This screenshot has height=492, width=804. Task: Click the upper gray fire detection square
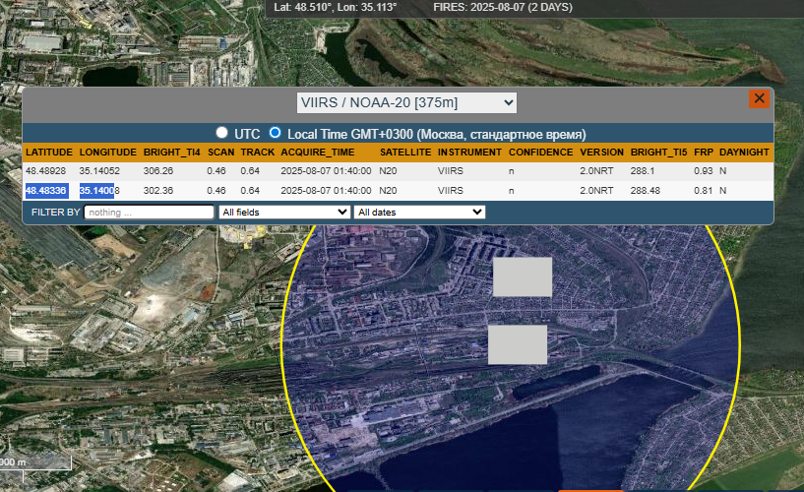pos(523,277)
